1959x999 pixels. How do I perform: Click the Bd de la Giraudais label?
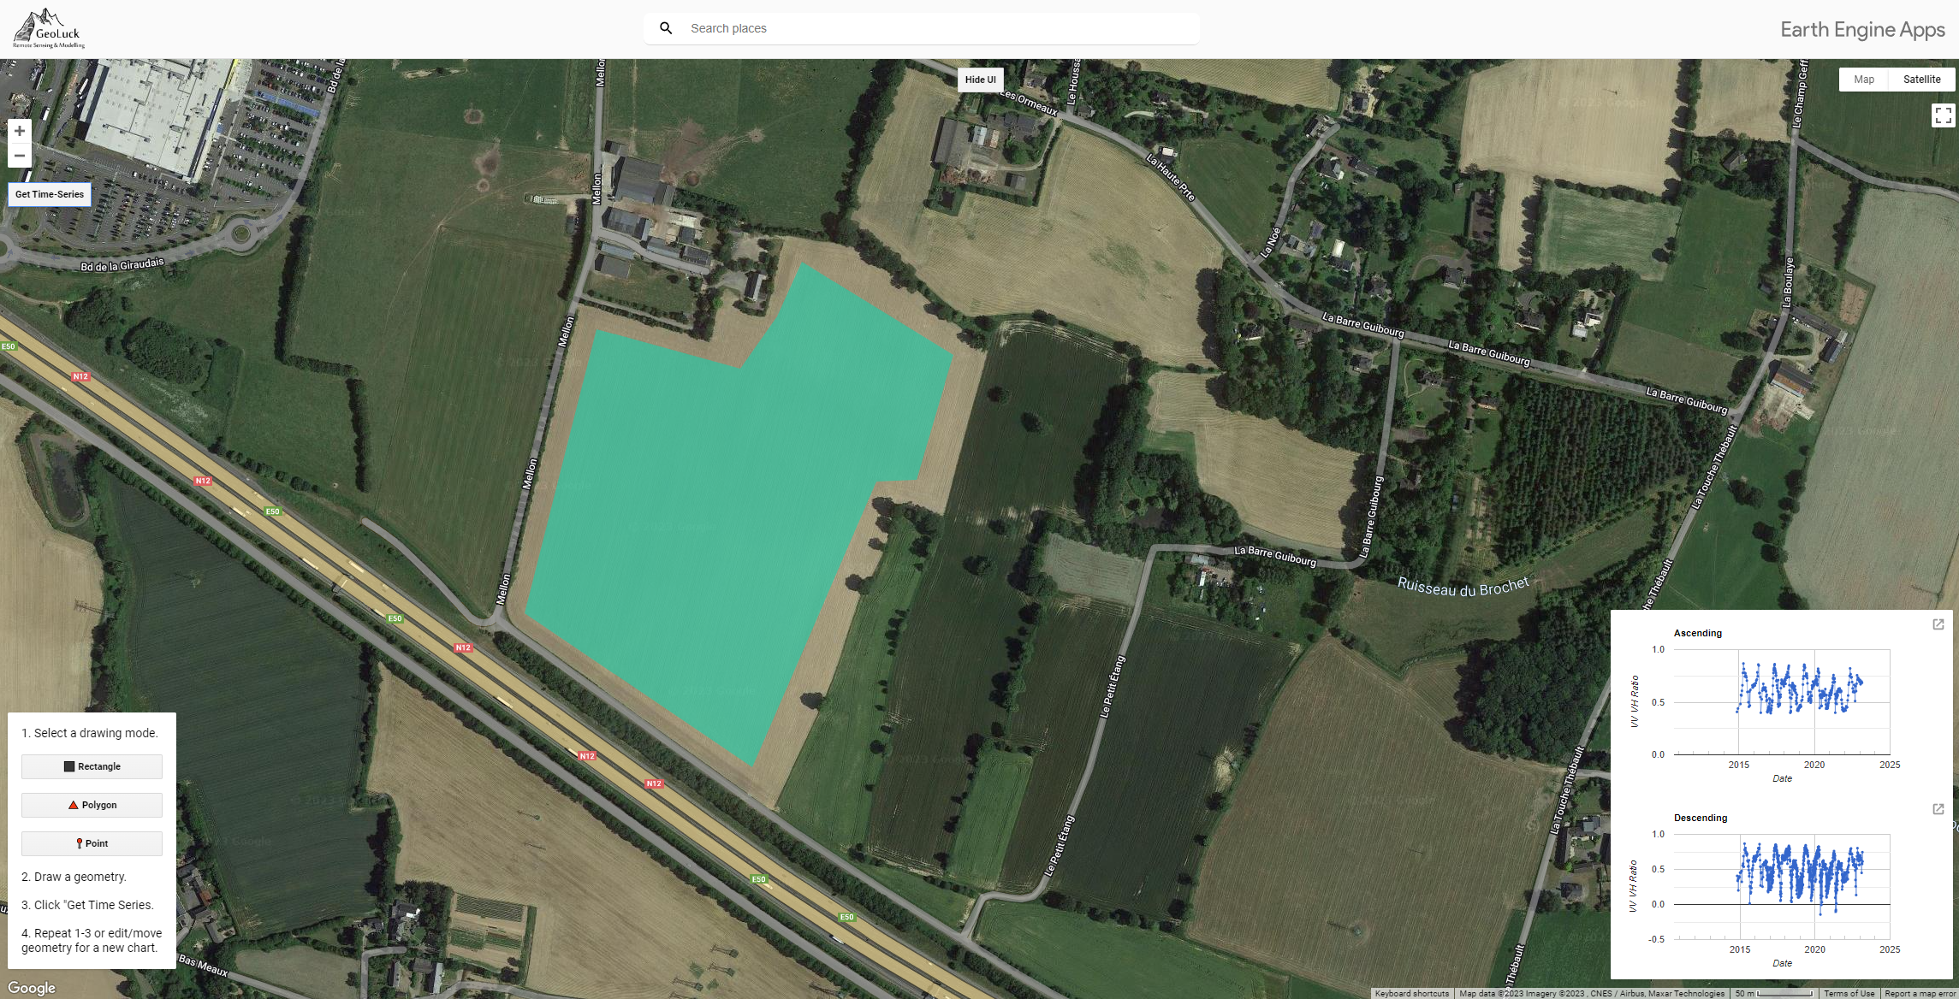(x=122, y=264)
